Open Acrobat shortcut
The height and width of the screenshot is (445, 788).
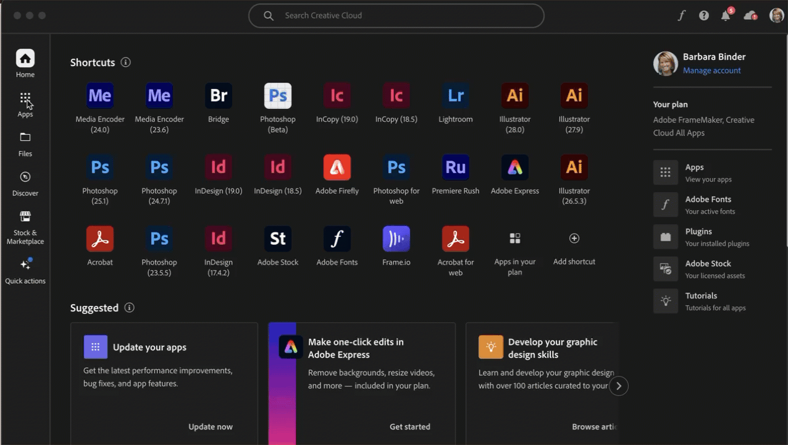click(x=100, y=239)
